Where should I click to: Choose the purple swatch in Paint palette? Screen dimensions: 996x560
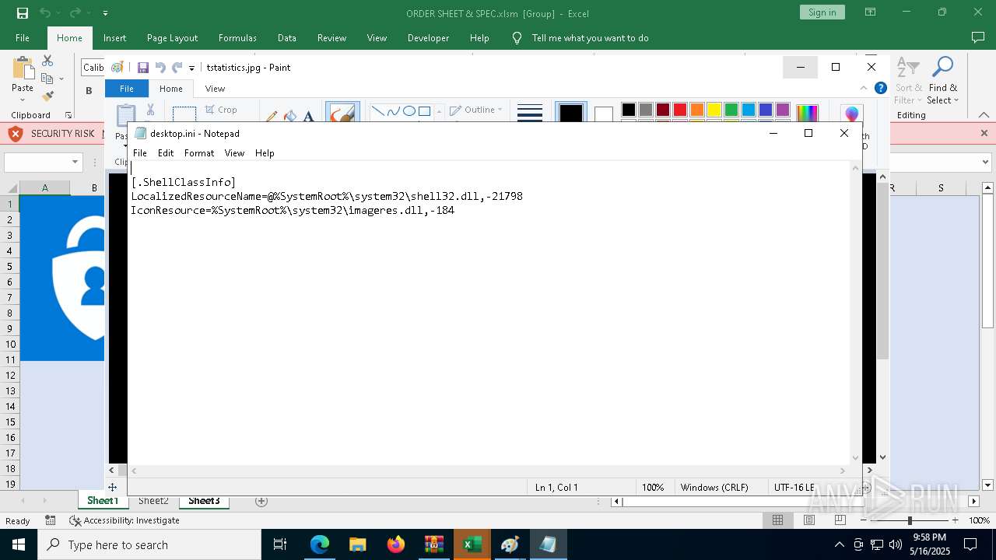click(783, 110)
